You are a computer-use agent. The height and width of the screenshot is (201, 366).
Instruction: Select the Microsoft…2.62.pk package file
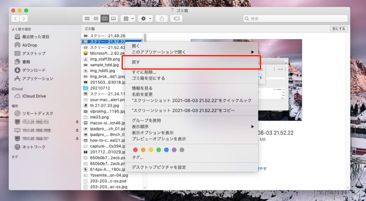tap(104, 53)
